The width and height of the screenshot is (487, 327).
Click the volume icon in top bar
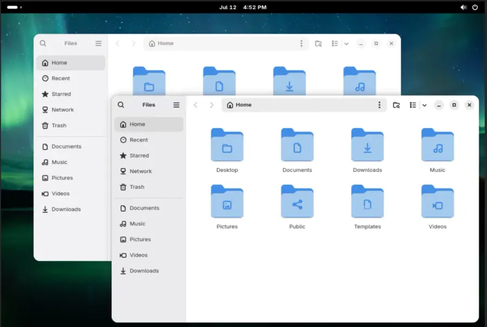pos(463,7)
